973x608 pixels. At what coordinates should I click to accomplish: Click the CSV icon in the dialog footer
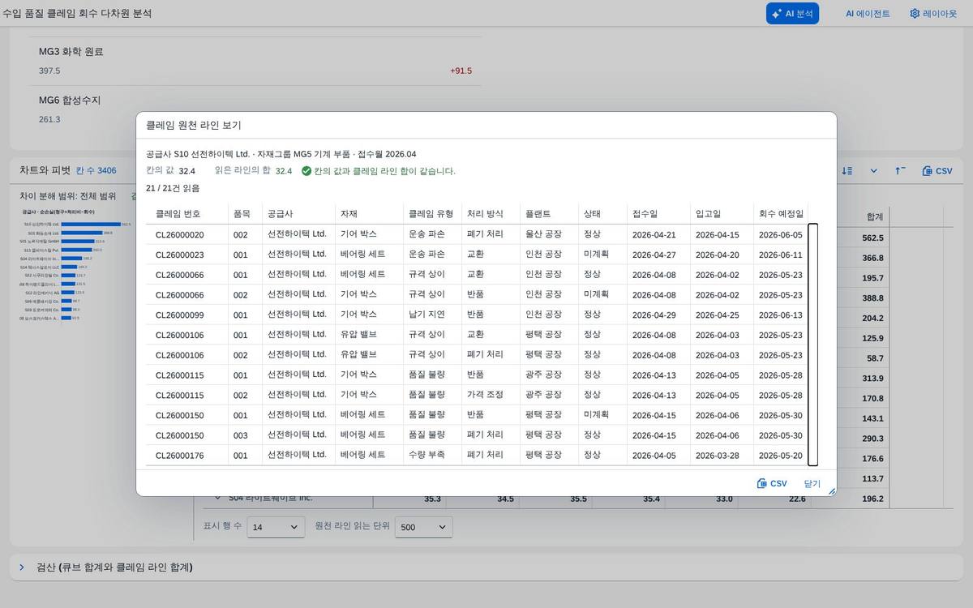(762, 483)
